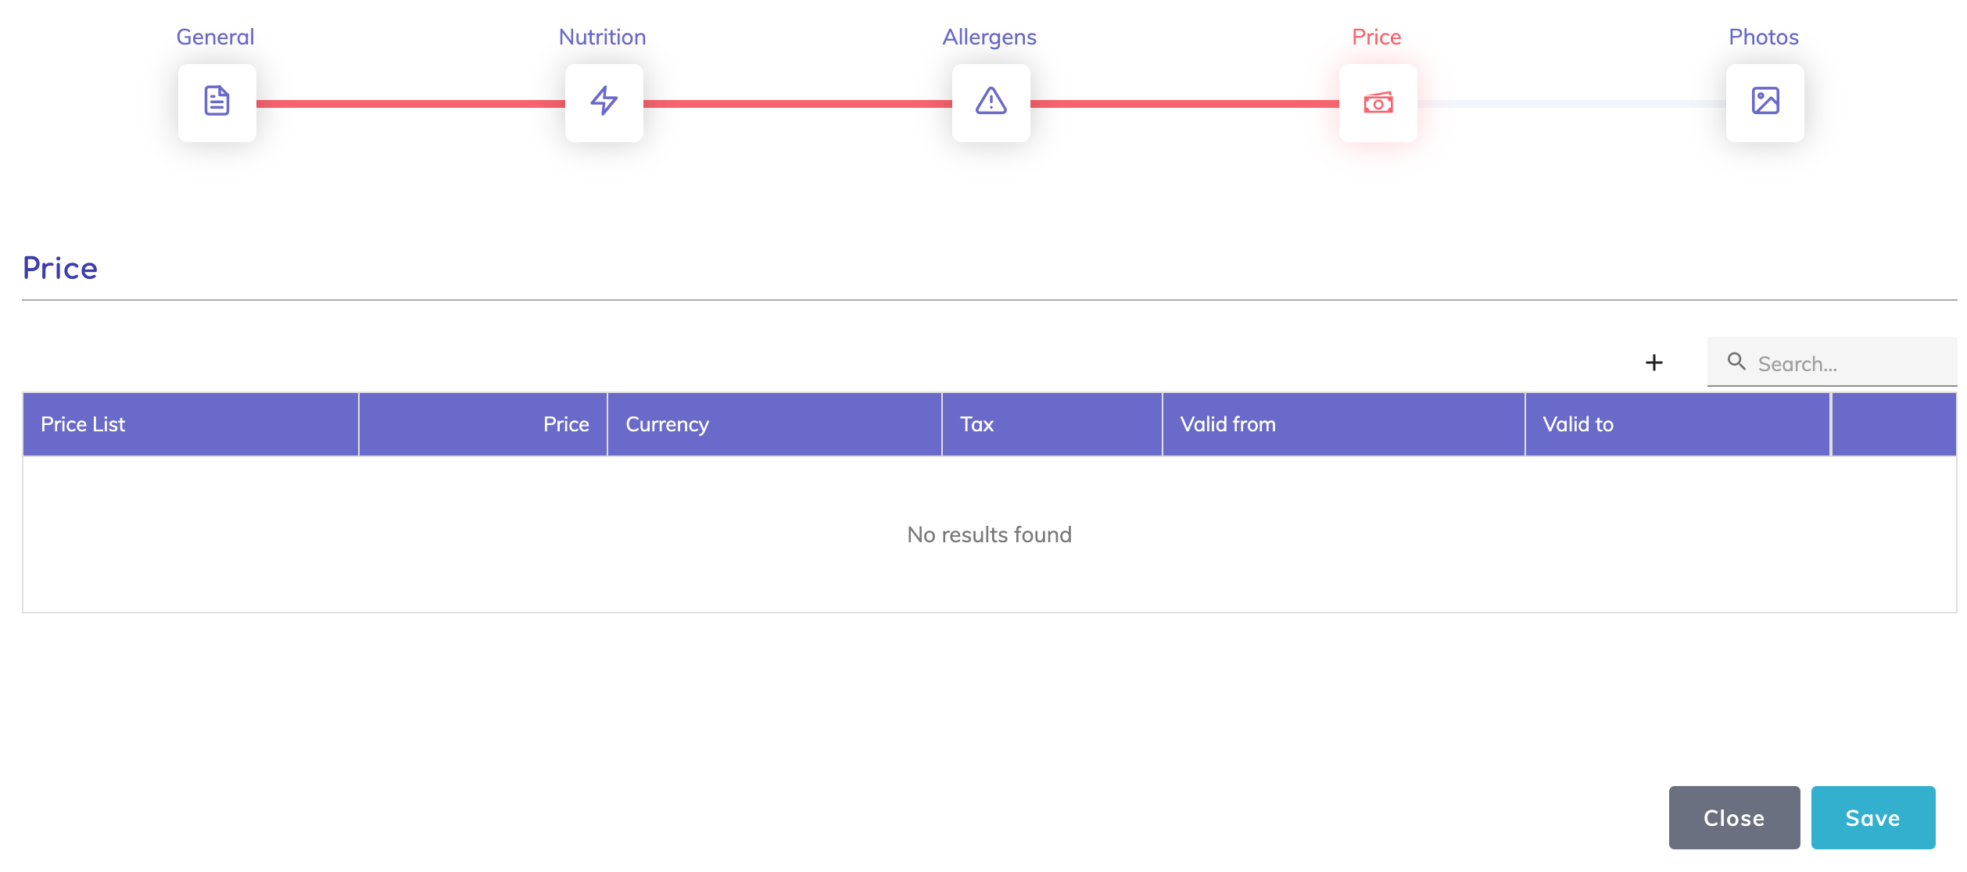Sort by Tax column header
This screenshot has height=872, width=1967.
(x=976, y=424)
